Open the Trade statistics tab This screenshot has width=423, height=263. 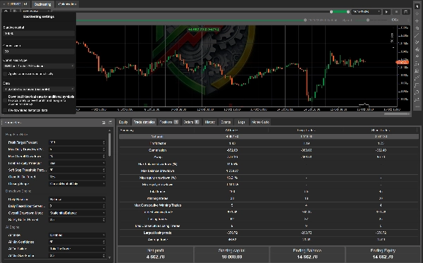coord(144,122)
